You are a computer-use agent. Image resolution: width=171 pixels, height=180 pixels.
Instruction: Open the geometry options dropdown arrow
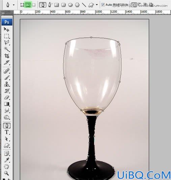pyautogui.click(x=97, y=5)
